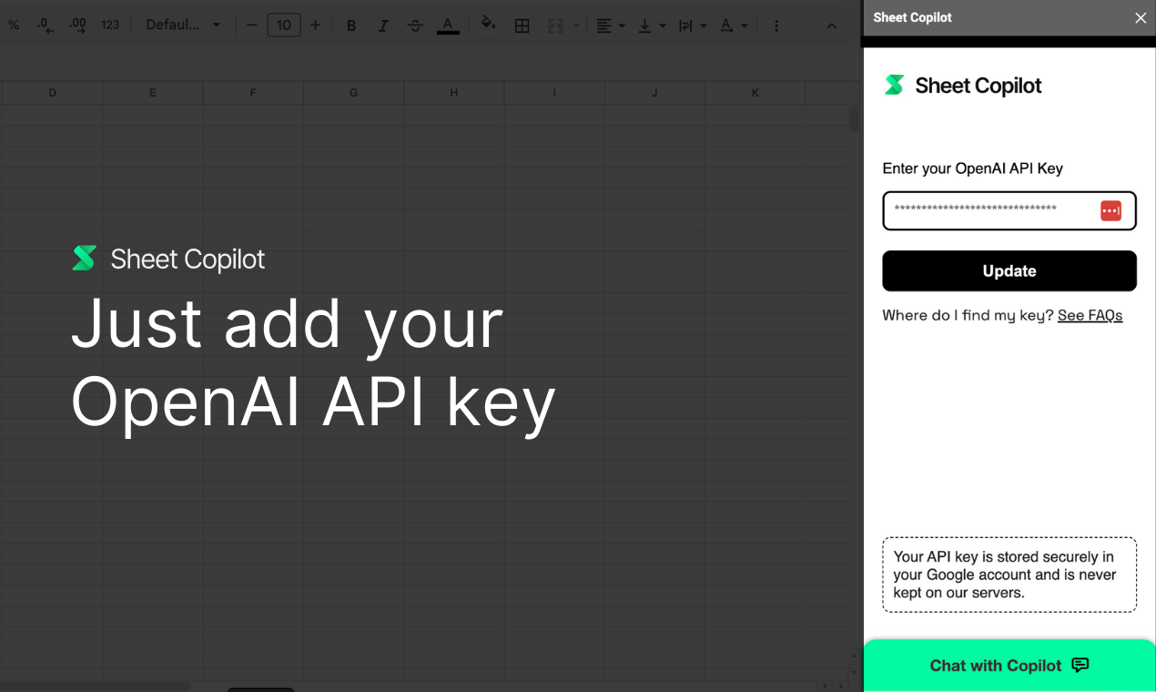The height and width of the screenshot is (692, 1156).
Task: Open the font family dropdown
Action: [183, 25]
